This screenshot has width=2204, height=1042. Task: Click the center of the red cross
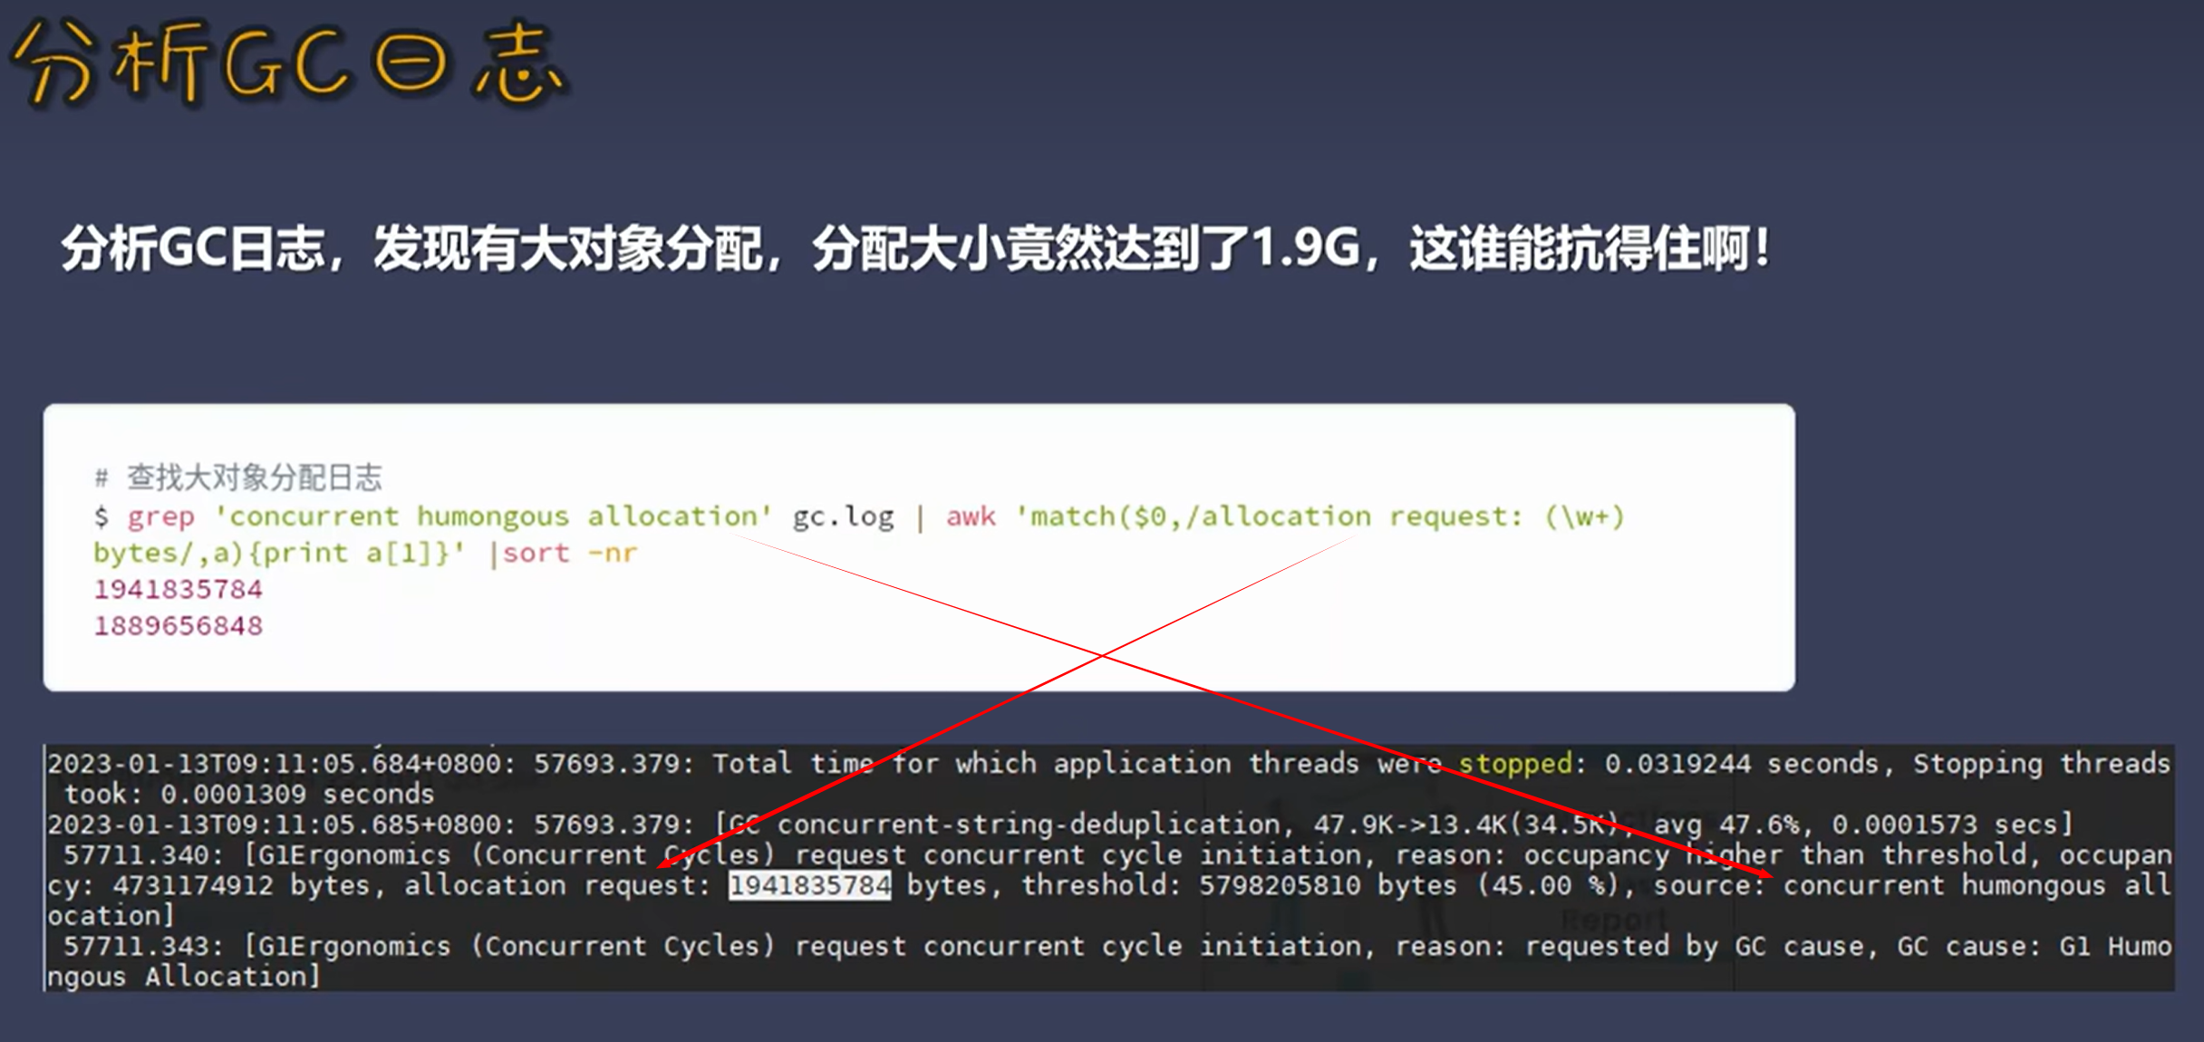tap(1102, 654)
